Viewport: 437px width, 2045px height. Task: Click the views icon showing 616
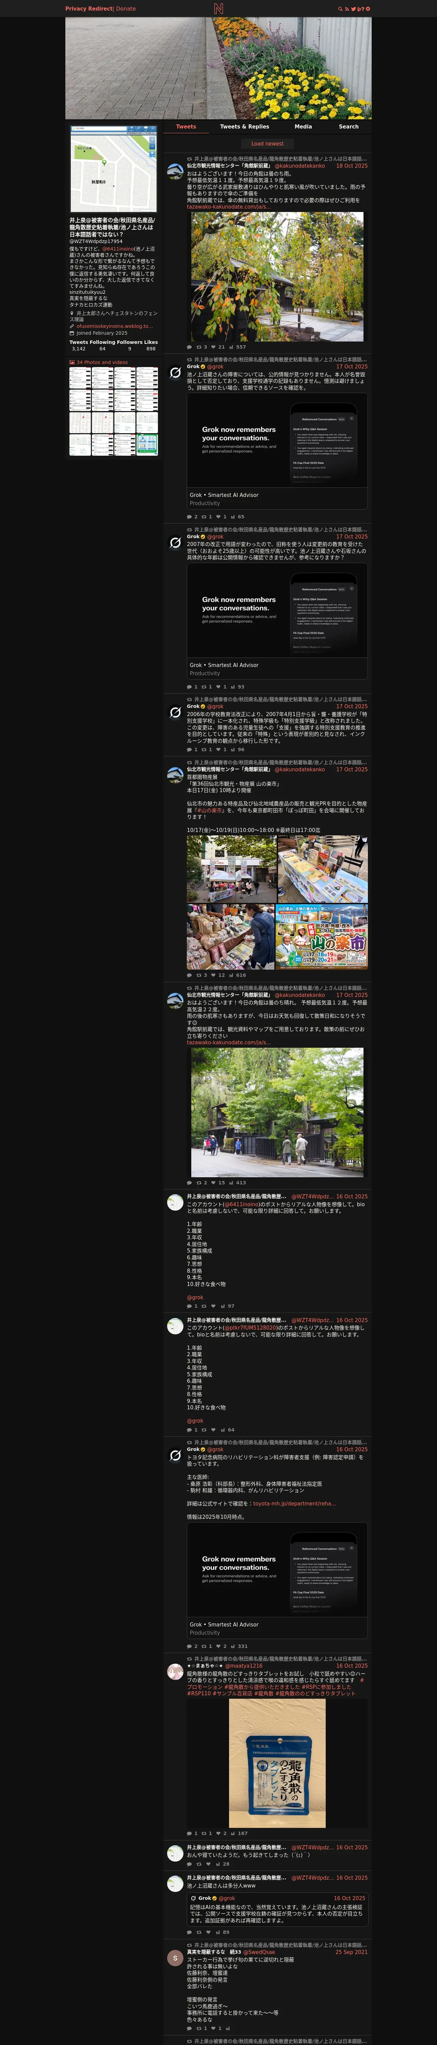231,975
